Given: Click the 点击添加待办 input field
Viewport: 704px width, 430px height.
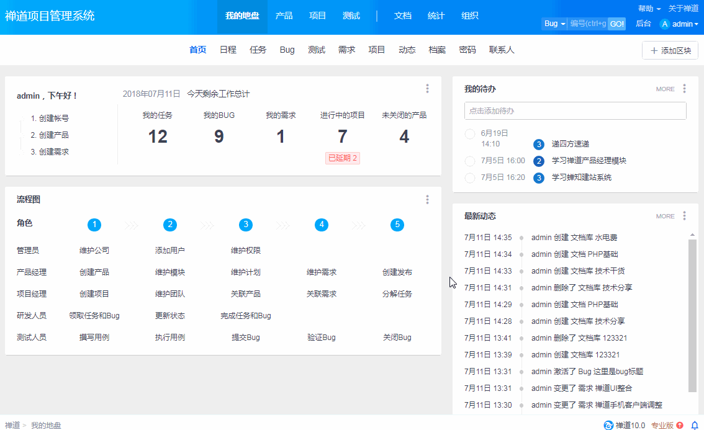Looking at the screenshot, I should click(x=575, y=111).
